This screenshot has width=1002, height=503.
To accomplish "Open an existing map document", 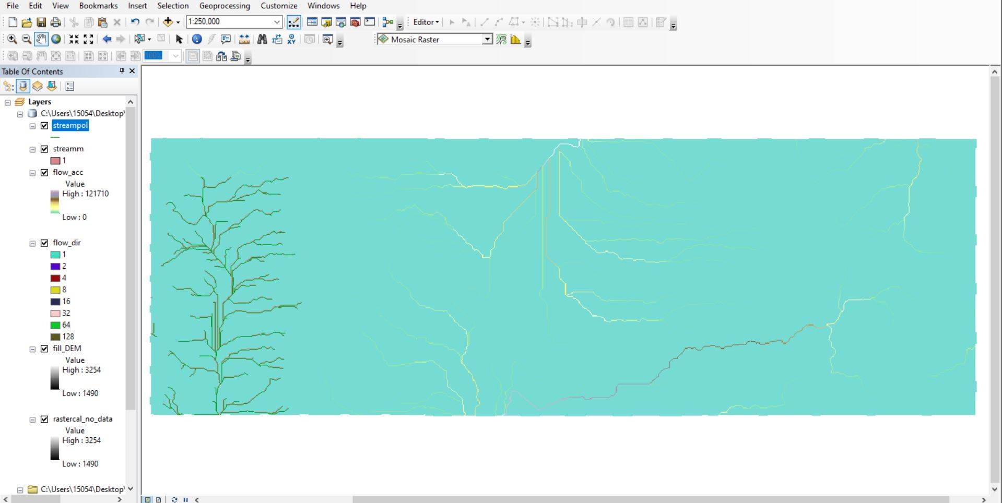I will (27, 22).
